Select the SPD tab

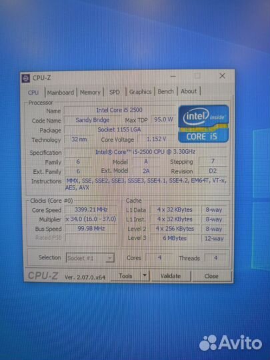[115, 92]
